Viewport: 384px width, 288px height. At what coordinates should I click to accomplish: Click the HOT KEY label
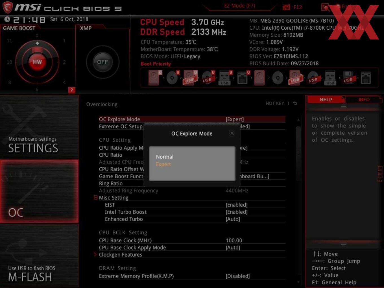tap(275, 103)
